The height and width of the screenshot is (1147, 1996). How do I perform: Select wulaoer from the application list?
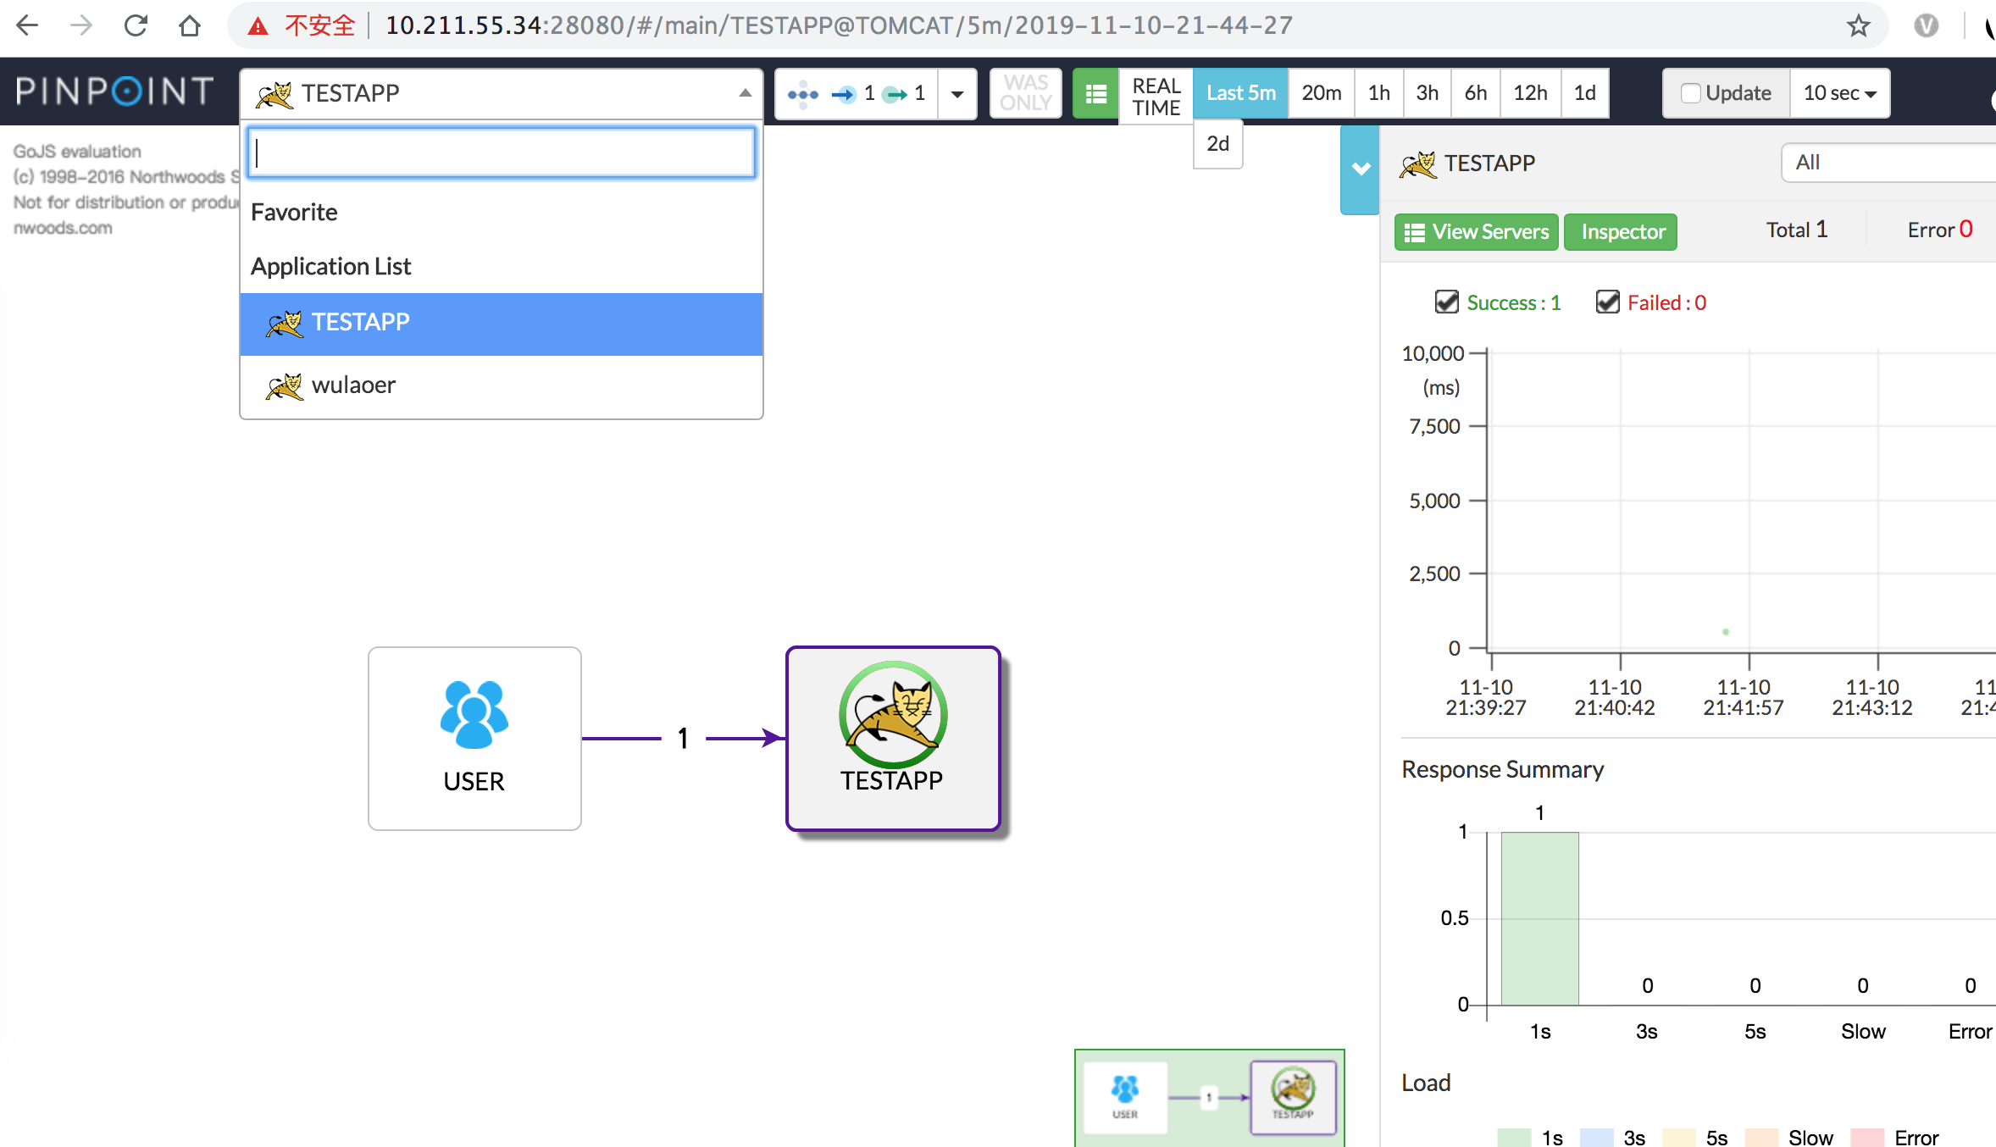coord(354,385)
